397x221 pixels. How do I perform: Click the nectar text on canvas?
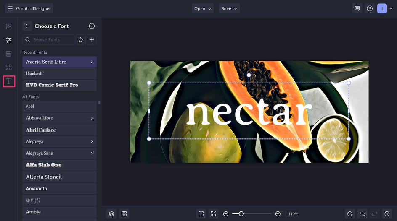[249, 112]
